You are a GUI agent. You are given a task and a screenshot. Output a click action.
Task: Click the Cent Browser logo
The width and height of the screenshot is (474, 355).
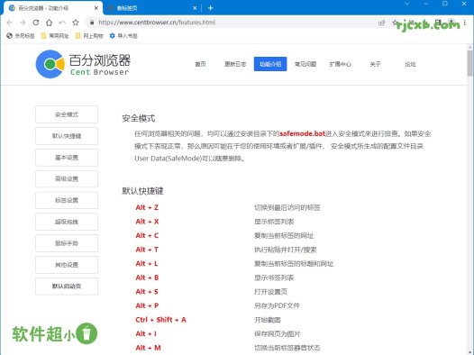83,64
